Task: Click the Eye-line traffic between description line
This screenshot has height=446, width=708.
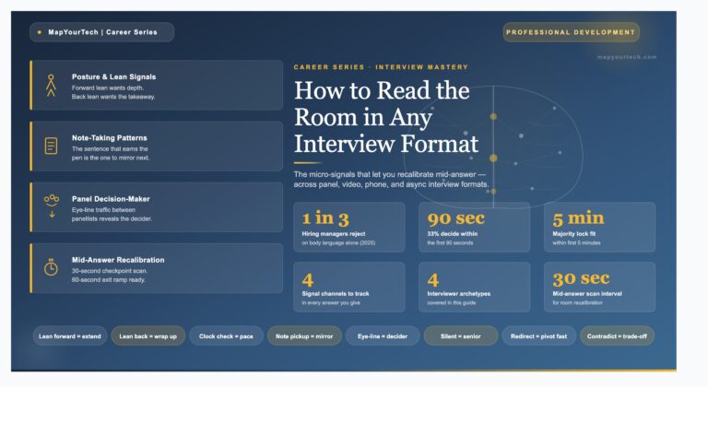Action: 103,210
